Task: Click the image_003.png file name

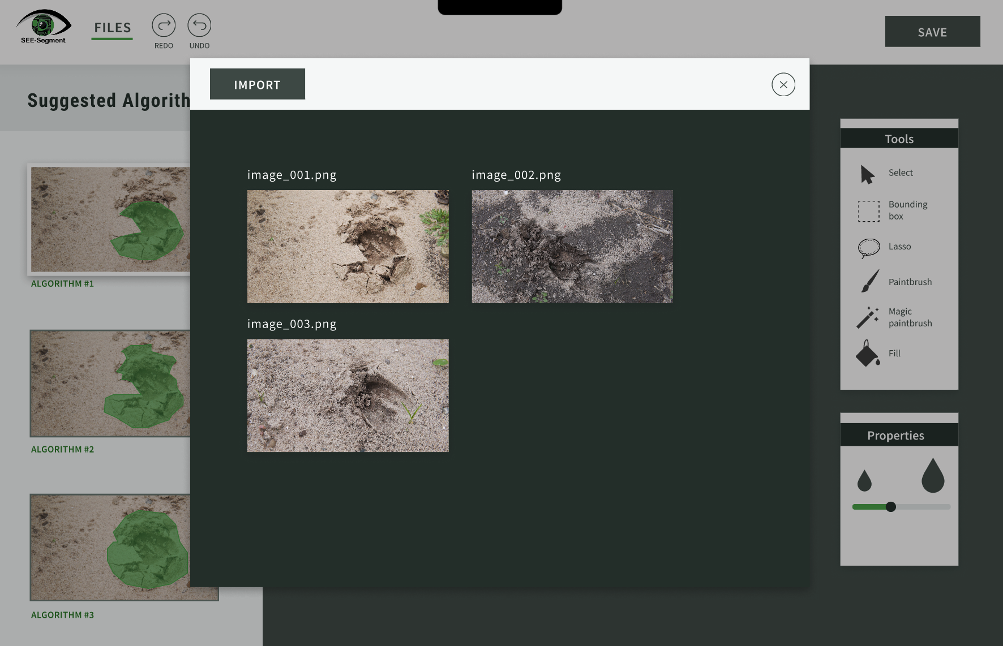Action: [292, 324]
